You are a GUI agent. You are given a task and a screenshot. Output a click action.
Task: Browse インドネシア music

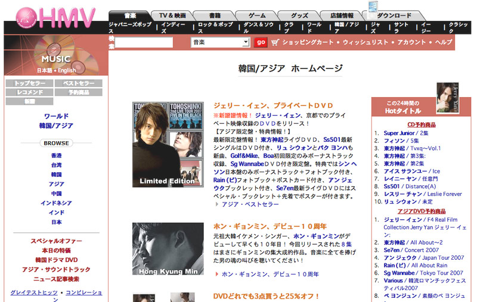(56, 203)
